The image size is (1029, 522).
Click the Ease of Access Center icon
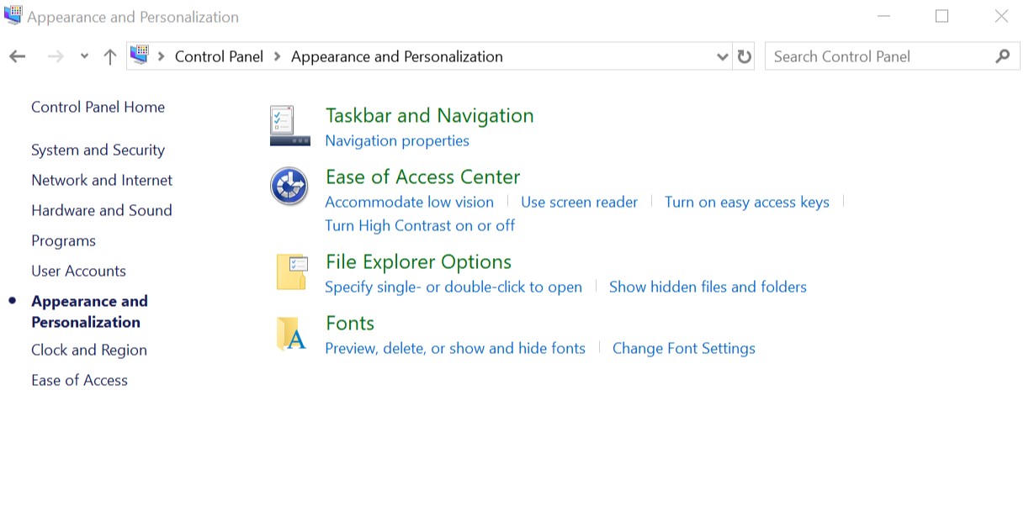[x=289, y=186]
